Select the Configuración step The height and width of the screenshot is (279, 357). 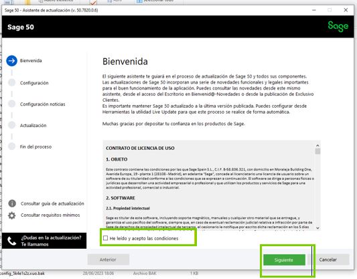[34, 83]
